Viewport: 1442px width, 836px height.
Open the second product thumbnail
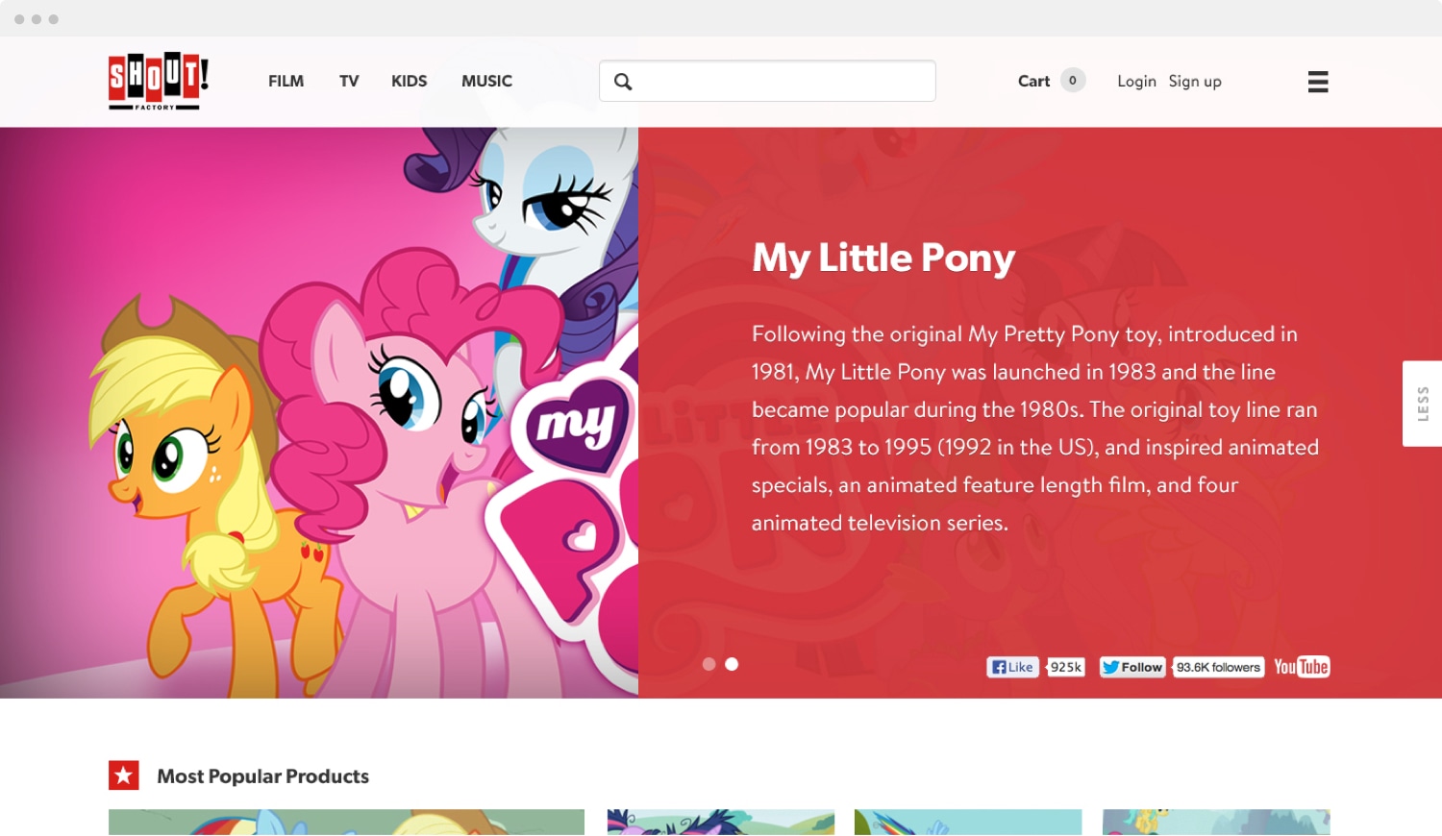tap(721, 823)
